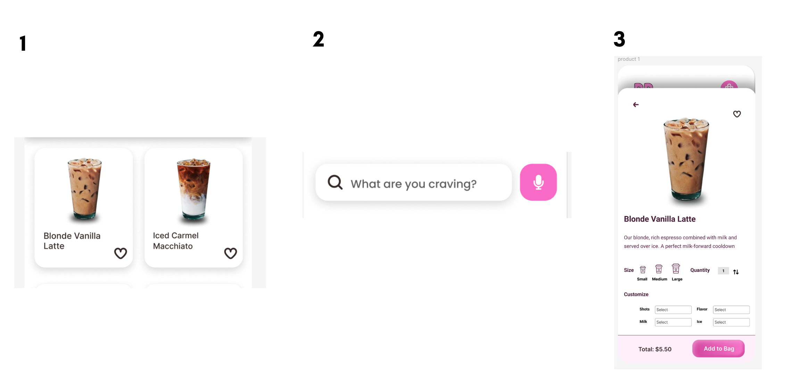Open the Shots select dropdown
Image resolution: width=794 pixels, height=391 pixels.
point(673,310)
